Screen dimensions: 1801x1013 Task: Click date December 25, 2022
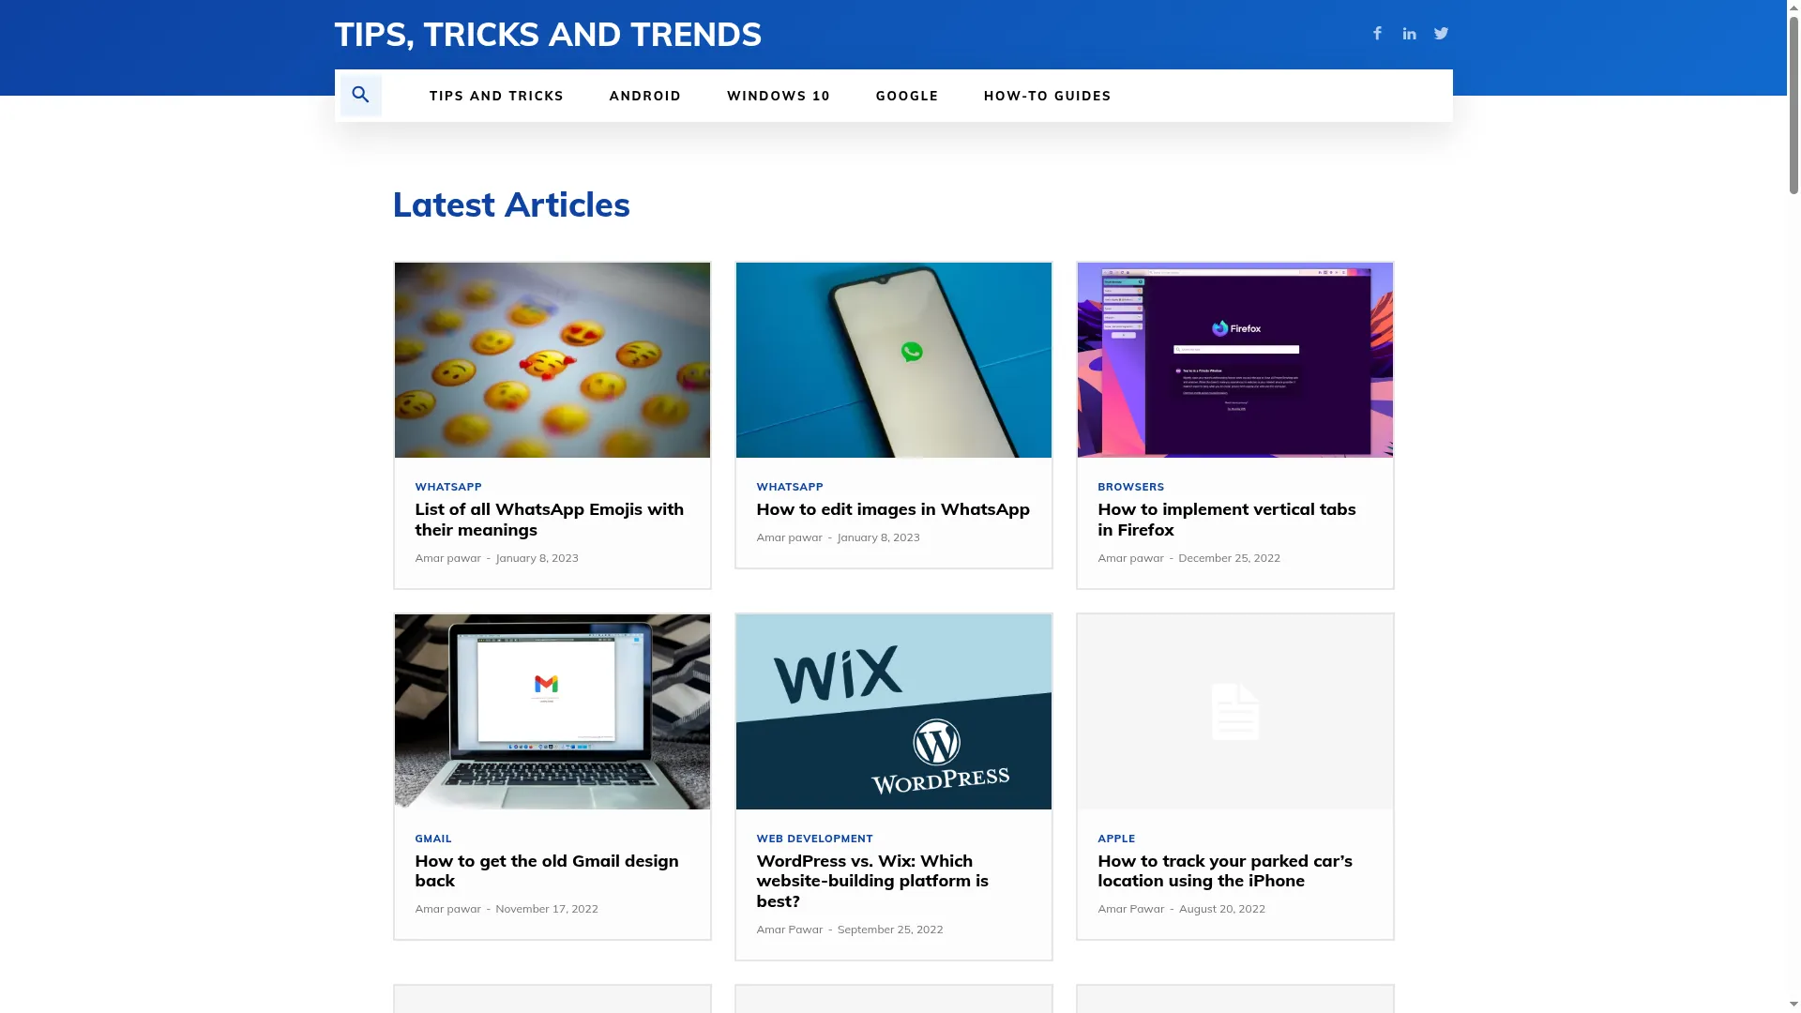pos(1229,558)
